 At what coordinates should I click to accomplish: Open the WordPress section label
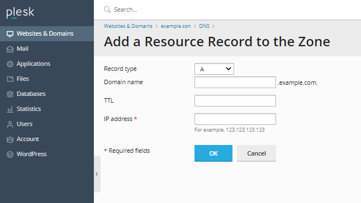31,154
